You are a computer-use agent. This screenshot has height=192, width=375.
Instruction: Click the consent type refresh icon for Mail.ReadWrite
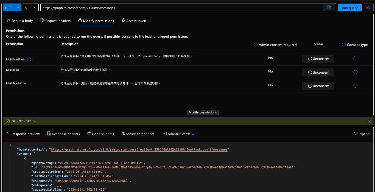(355, 86)
